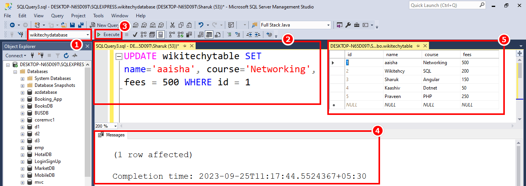Open the Tools menu
This screenshot has height=186, width=526.
[98, 16]
